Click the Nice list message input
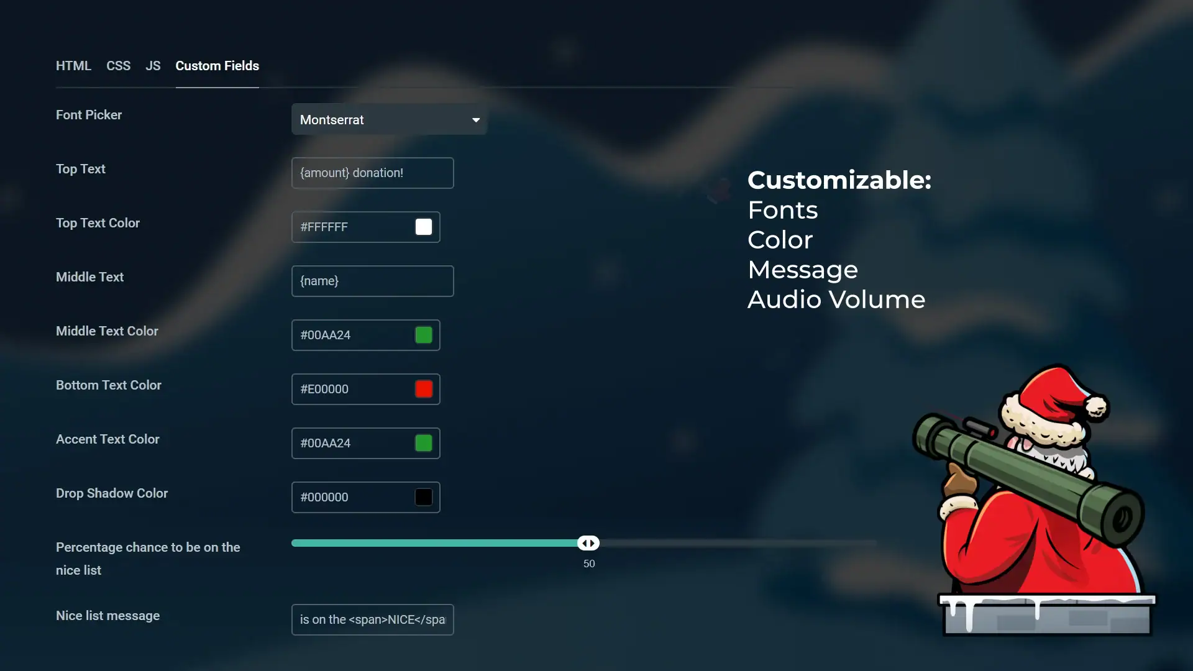This screenshot has height=671, width=1193. pyautogui.click(x=372, y=619)
